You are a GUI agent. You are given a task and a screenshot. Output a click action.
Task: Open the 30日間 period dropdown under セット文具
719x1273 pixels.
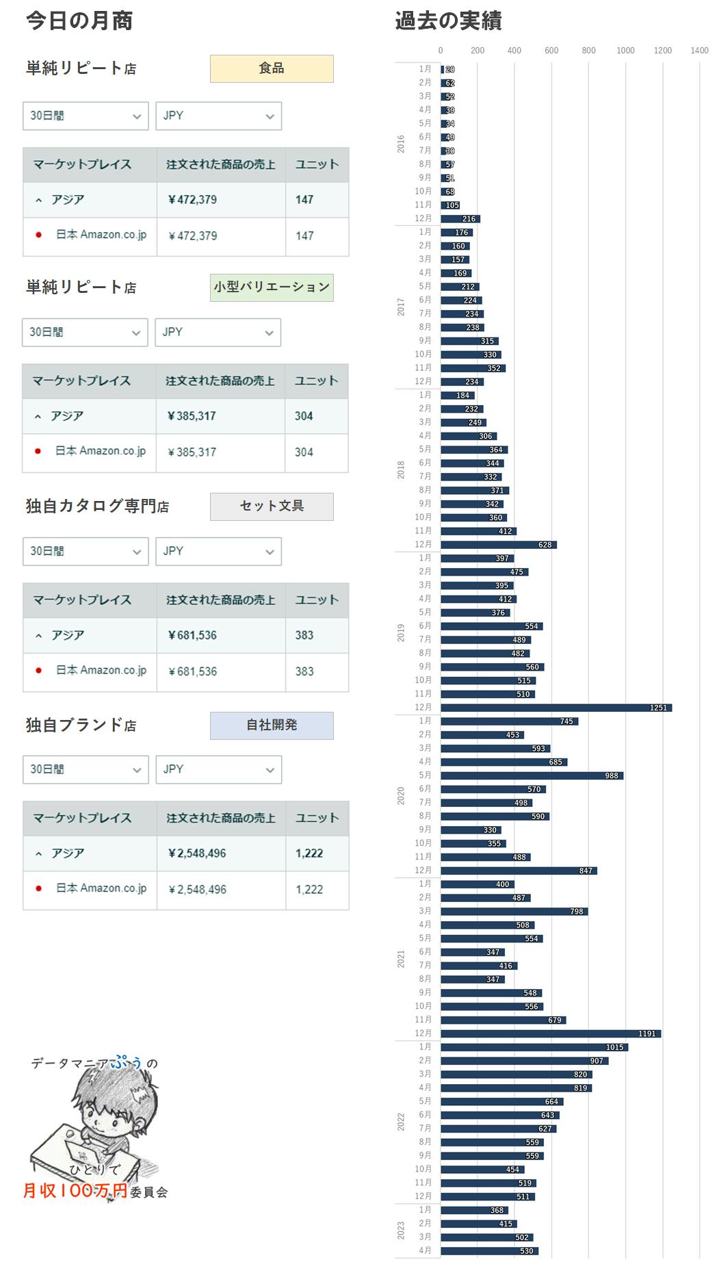[86, 552]
